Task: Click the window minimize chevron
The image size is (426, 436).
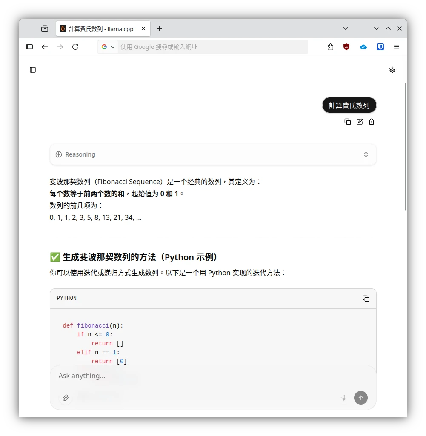Action: click(x=377, y=28)
